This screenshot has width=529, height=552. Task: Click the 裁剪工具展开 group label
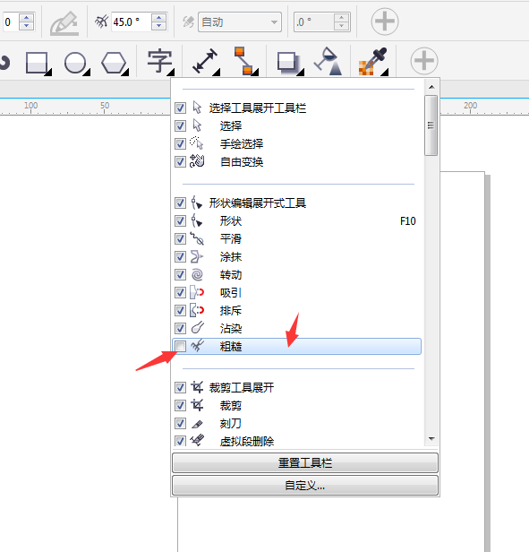[242, 388]
